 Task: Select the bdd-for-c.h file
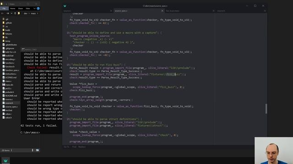(11, 52)
